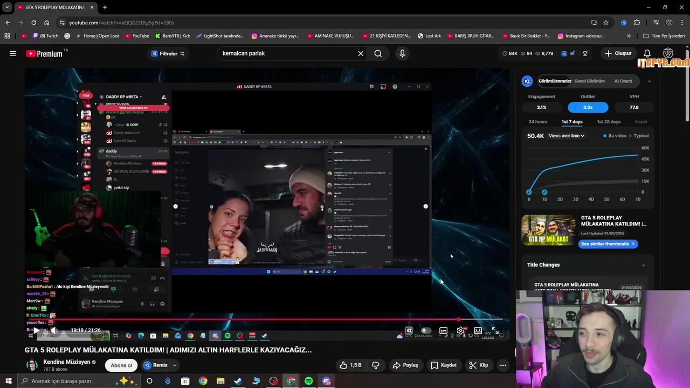Click Klip clip button
This screenshot has width=690, height=388.
pyautogui.click(x=479, y=365)
